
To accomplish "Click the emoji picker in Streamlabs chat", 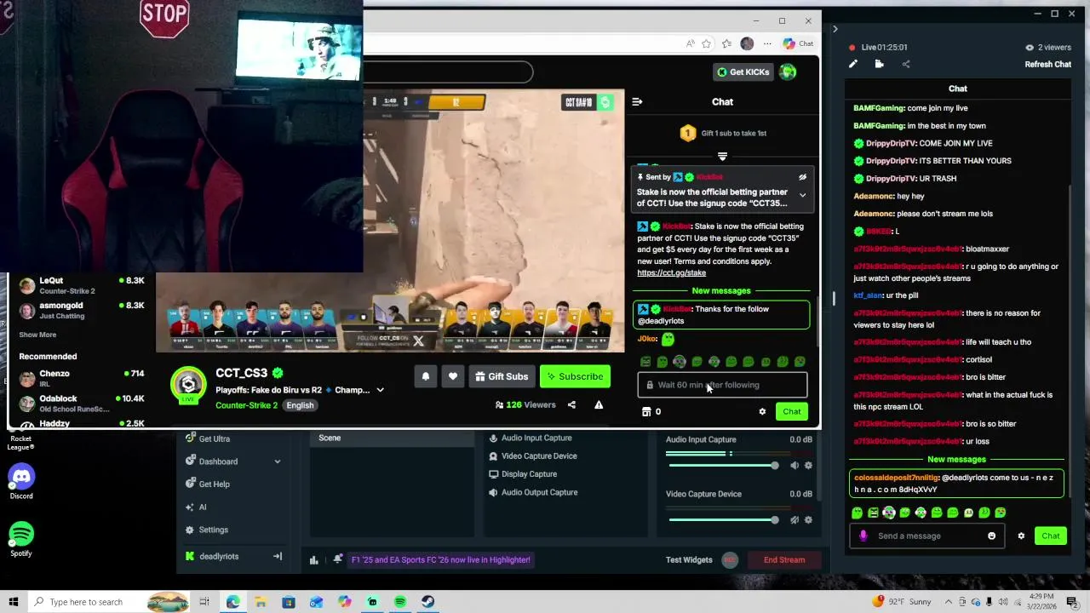I will (991, 536).
